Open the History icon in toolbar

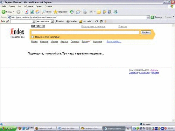[72, 12]
